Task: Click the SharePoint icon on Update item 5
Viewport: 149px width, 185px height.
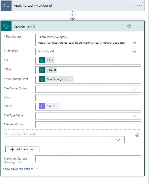Action: pyautogui.click(x=6, y=26)
